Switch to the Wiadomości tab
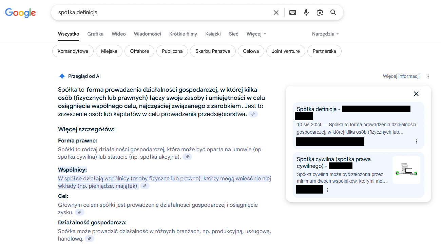The width and height of the screenshot is (441, 245). [148, 34]
